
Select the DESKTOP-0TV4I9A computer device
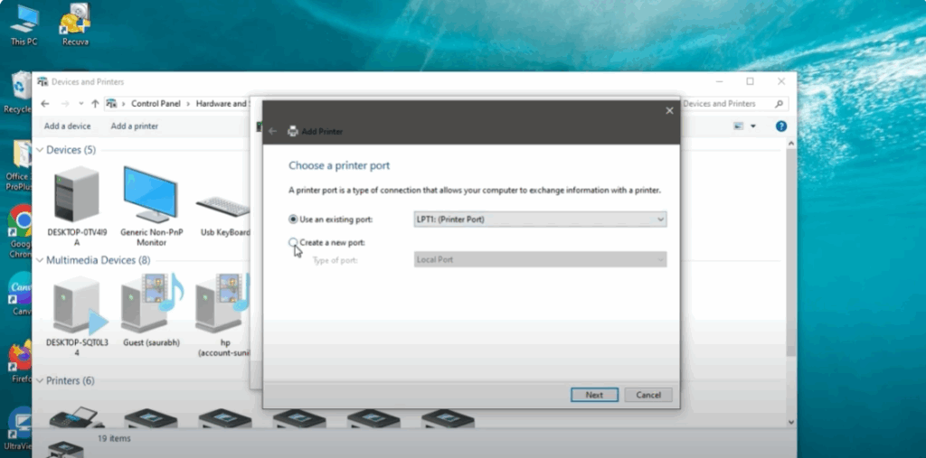77,207
